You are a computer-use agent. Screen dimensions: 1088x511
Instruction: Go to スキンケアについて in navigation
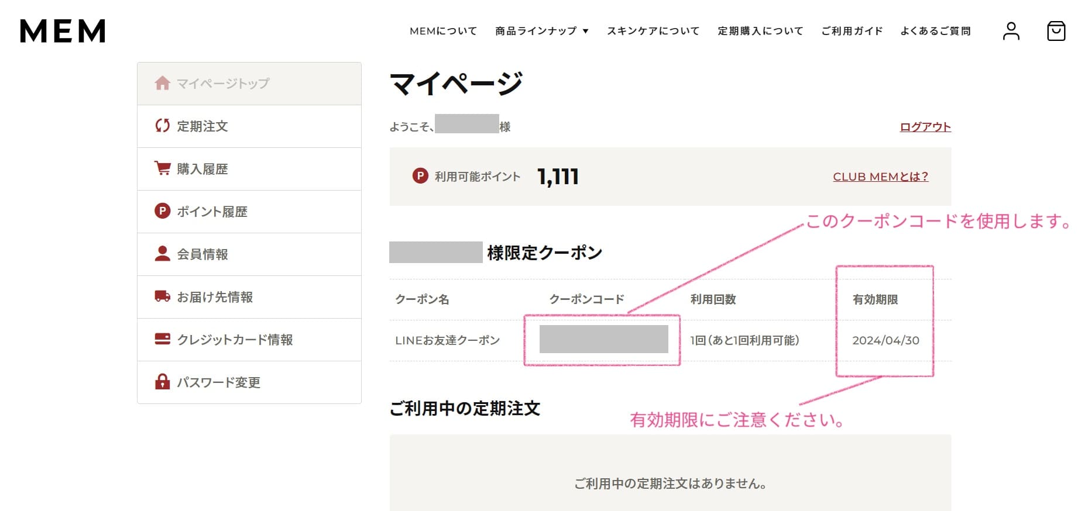[653, 31]
